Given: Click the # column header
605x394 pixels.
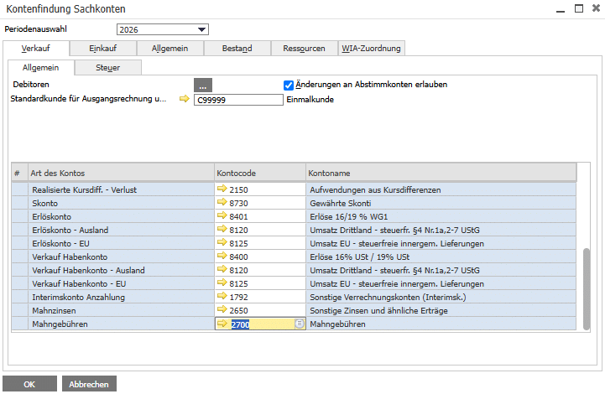Looking at the screenshot, I should pos(19,173).
